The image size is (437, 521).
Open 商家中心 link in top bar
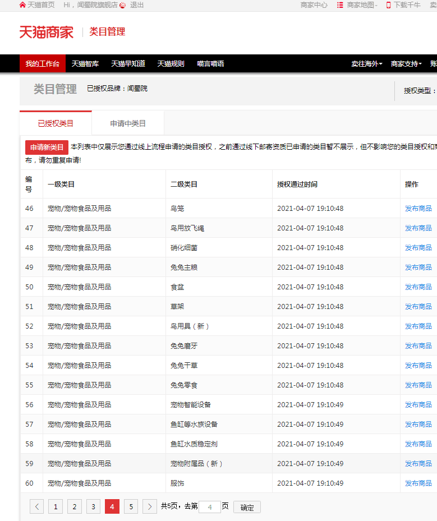(x=314, y=5)
